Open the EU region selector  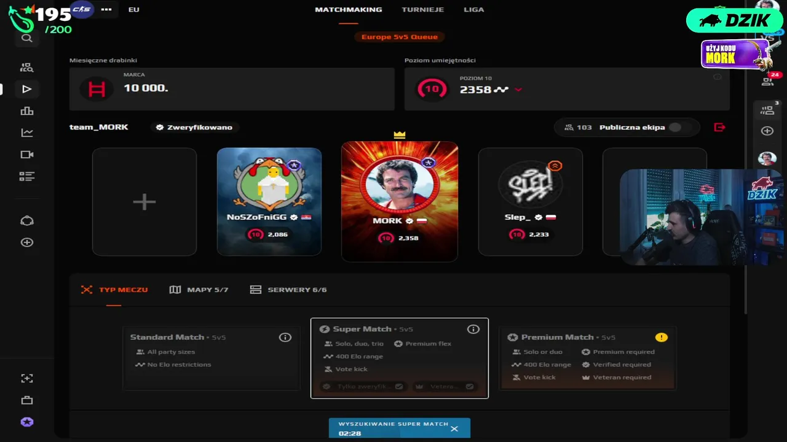(x=133, y=10)
